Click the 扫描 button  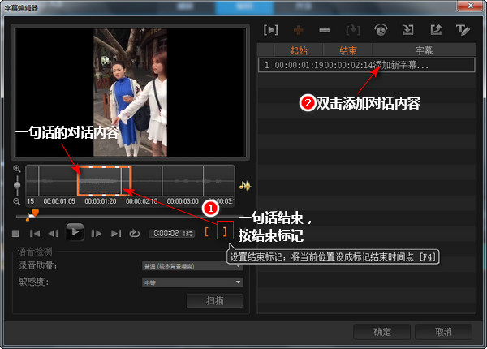[x=214, y=300]
